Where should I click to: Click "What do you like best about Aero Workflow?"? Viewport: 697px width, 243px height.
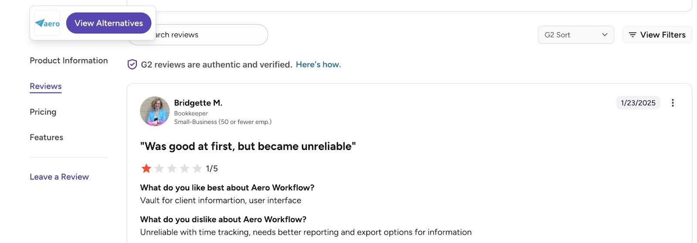tap(227, 188)
